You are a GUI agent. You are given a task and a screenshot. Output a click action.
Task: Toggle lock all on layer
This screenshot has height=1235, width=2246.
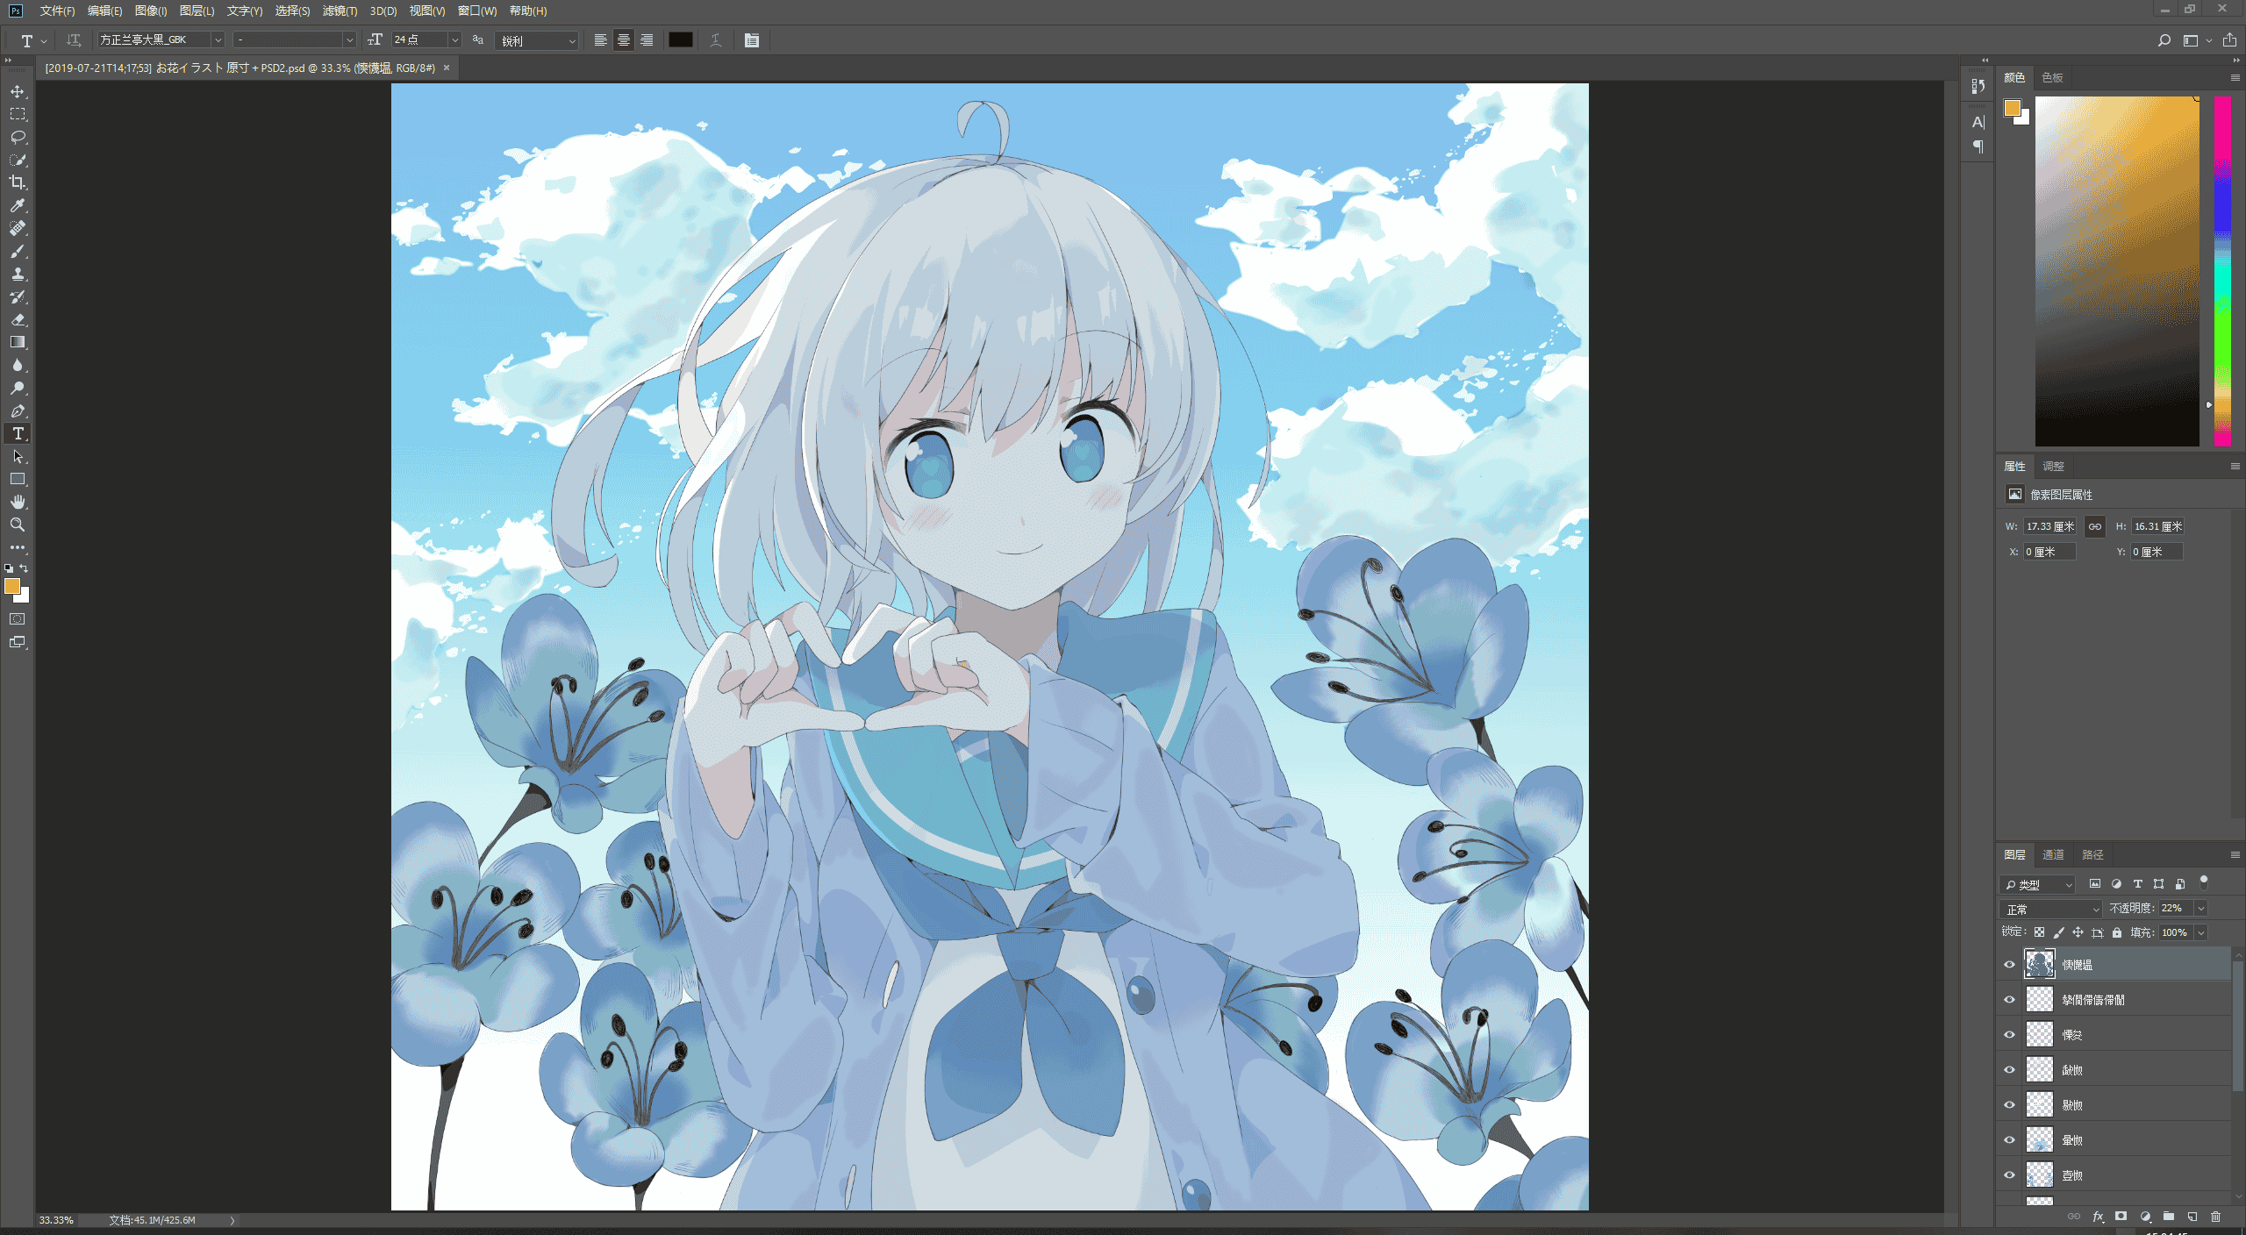pyautogui.click(x=2116, y=932)
